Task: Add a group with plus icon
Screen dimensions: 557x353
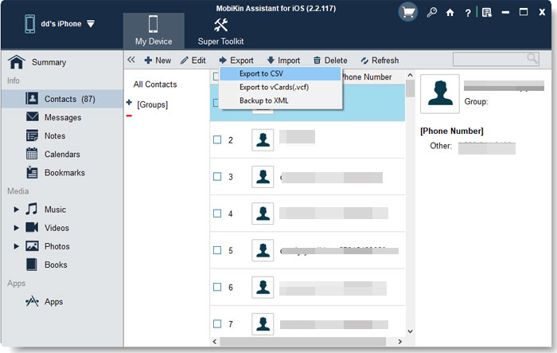Action: click(129, 103)
